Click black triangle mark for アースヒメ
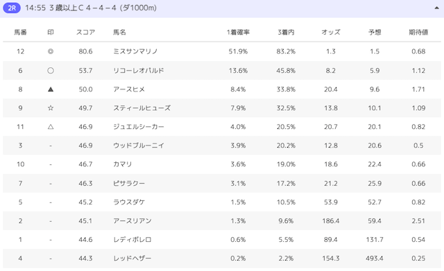This screenshot has width=444, height=271. 51,89
